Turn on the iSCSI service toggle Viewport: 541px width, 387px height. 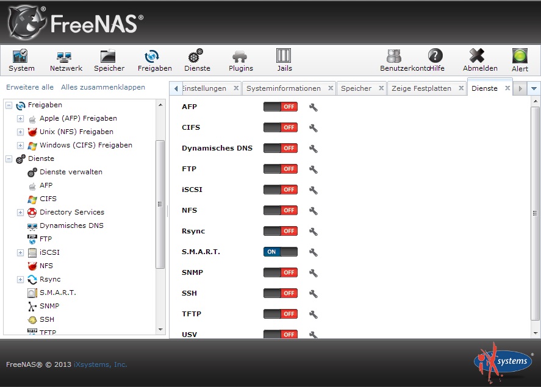coord(281,190)
